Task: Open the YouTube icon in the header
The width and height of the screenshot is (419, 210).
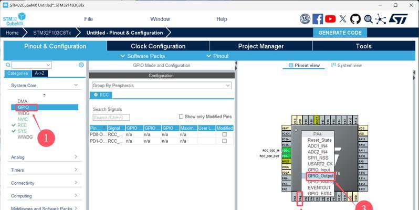Action: [330, 19]
